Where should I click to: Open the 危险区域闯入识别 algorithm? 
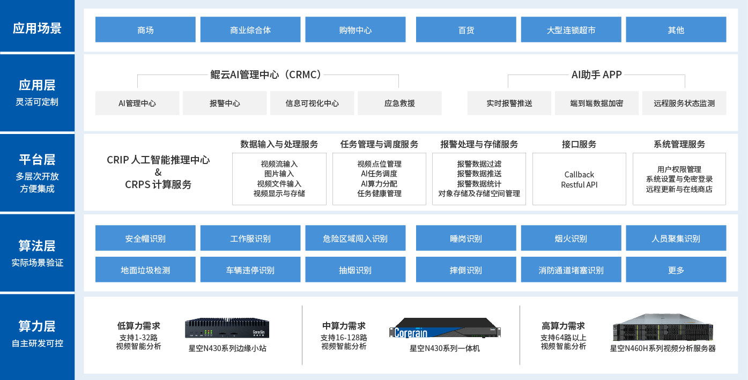355,238
